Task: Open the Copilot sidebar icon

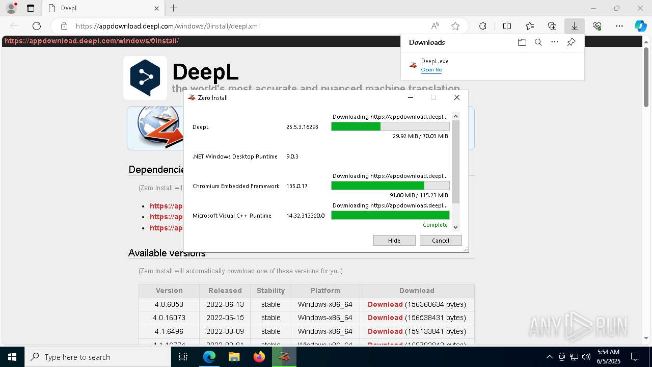Action: 640,26
